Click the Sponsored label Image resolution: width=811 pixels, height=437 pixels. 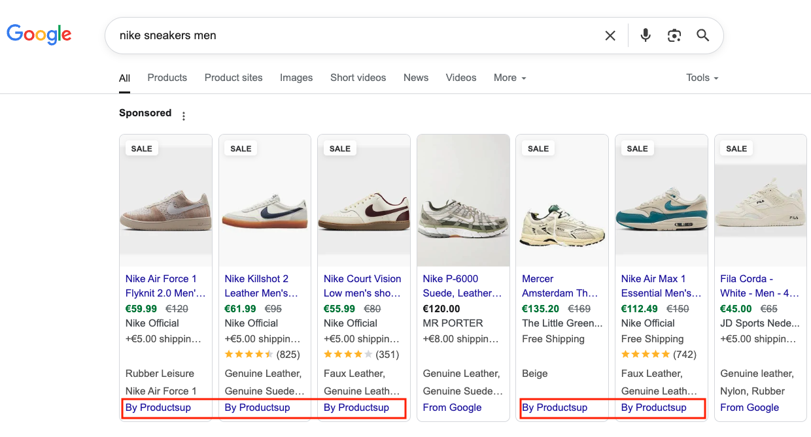pyautogui.click(x=145, y=113)
